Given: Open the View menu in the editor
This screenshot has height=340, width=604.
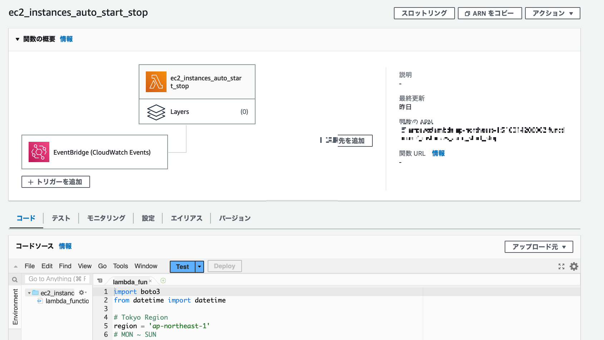Looking at the screenshot, I should (x=85, y=266).
